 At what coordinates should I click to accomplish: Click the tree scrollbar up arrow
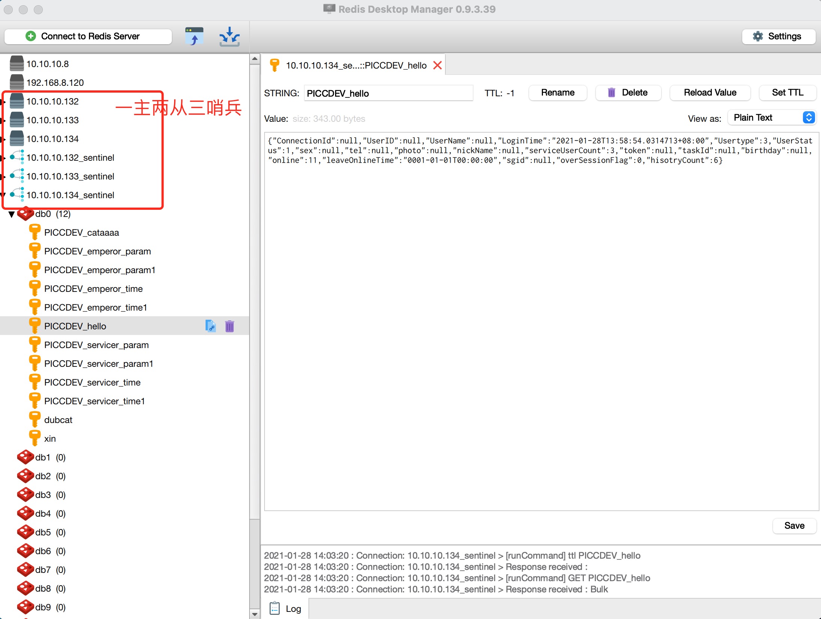tap(255, 59)
